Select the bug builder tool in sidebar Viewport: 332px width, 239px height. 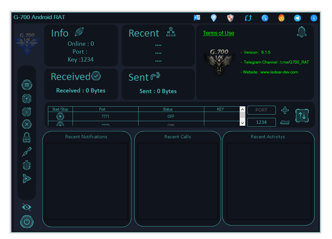pos(27,165)
